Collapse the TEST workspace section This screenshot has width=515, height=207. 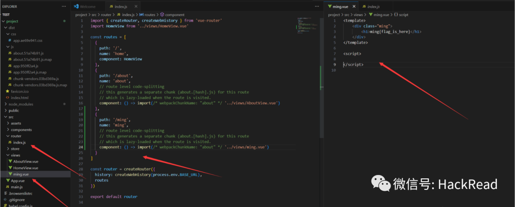pyautogui.click(x=6, y=15)
